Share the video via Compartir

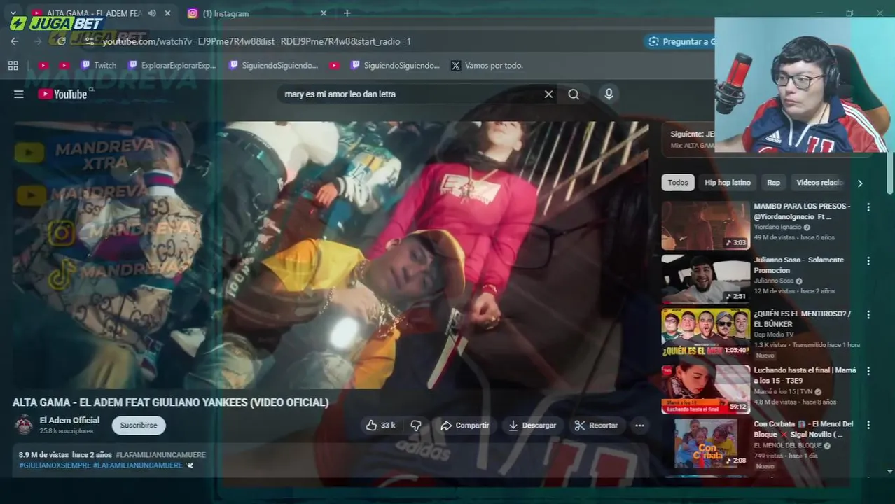click(465, 425)
